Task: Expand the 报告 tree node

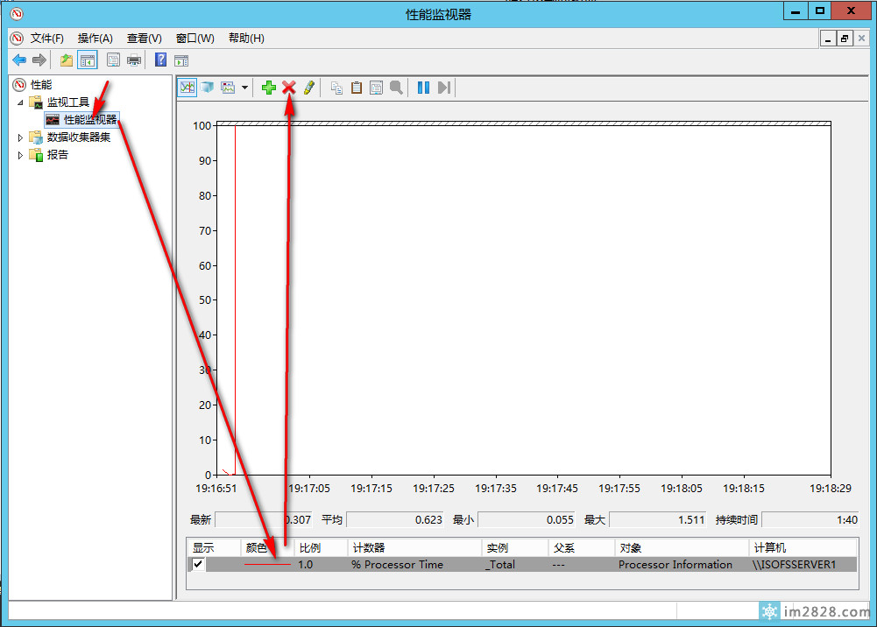Action: click(20, 155)
